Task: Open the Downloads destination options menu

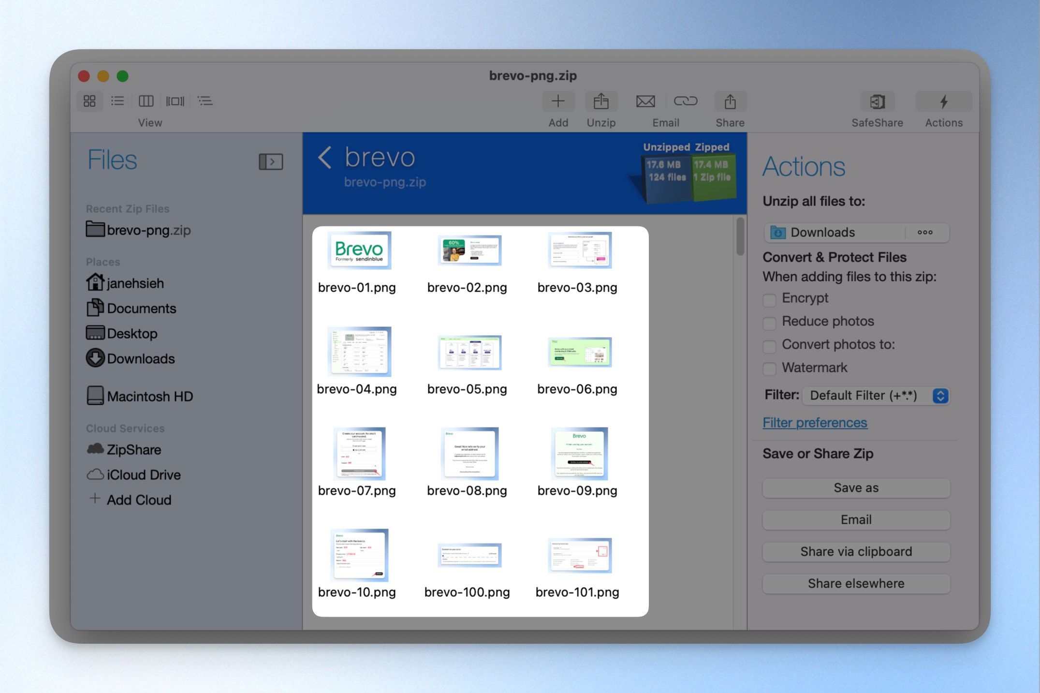Action: pyautogui.click(x=925, y=233)
